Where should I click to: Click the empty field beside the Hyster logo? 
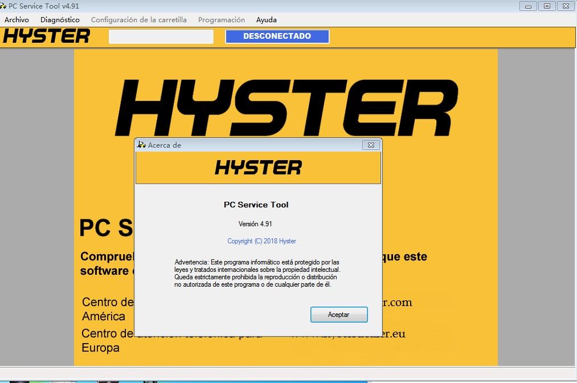pos(161,36)
